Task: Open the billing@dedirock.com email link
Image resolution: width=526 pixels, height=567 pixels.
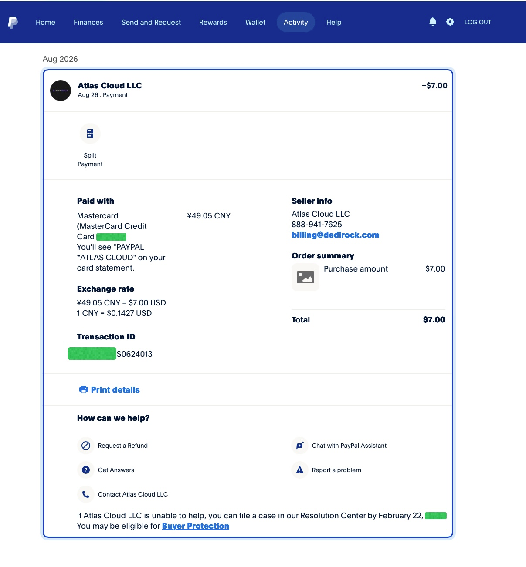Action: (x=336, y=235)
